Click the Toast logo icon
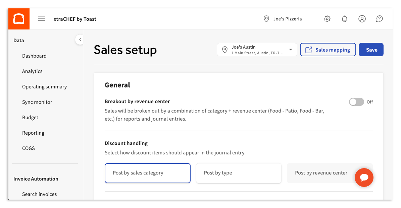Screen dimensions: 401x208 click(x=19, y=18)
